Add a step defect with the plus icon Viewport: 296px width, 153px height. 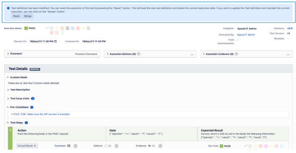pyautogui.click(x=116, y=146)
